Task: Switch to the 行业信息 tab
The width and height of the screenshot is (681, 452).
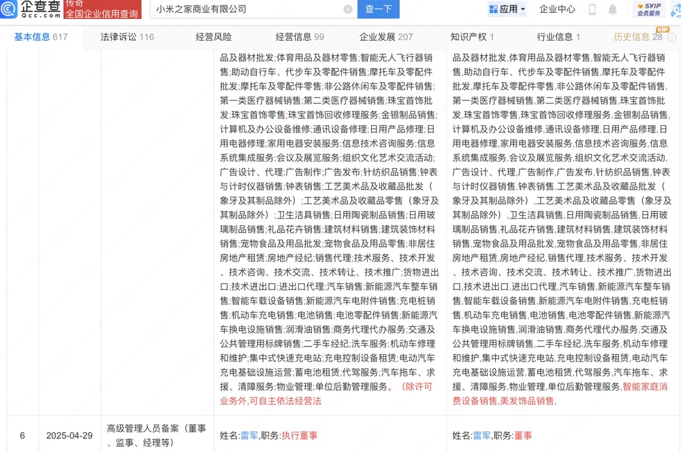Action: 558,37
